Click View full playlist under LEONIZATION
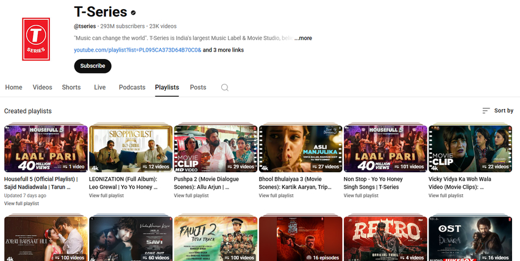Screen dimensions: 520x261 pos(107,195)
